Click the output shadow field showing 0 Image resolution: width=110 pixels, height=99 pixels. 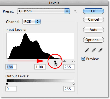coord(11,89)
